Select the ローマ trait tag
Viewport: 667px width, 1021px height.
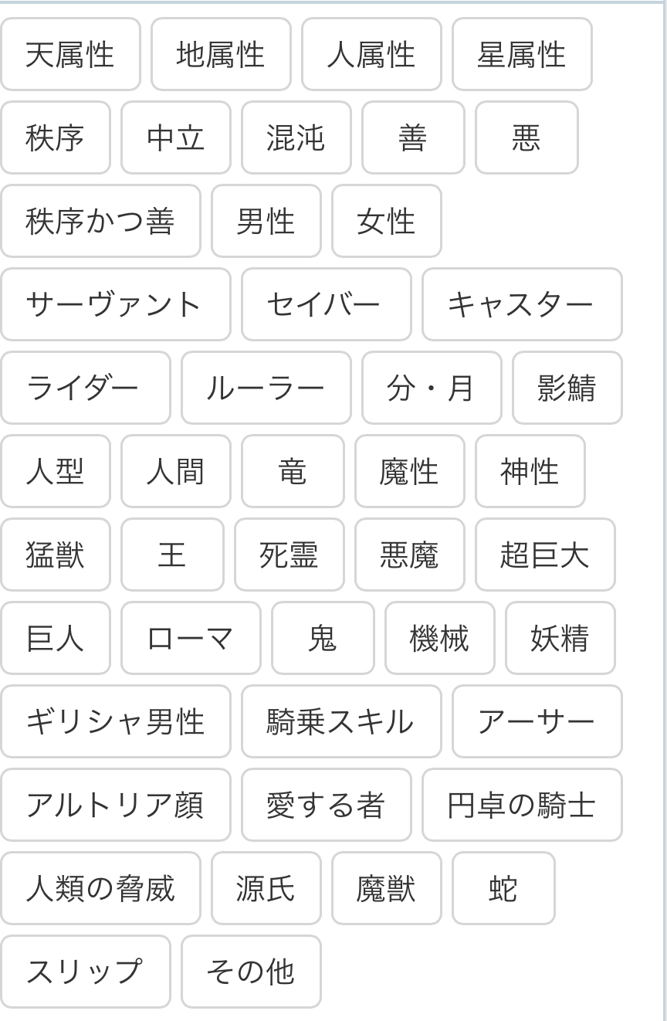point(191,639)
